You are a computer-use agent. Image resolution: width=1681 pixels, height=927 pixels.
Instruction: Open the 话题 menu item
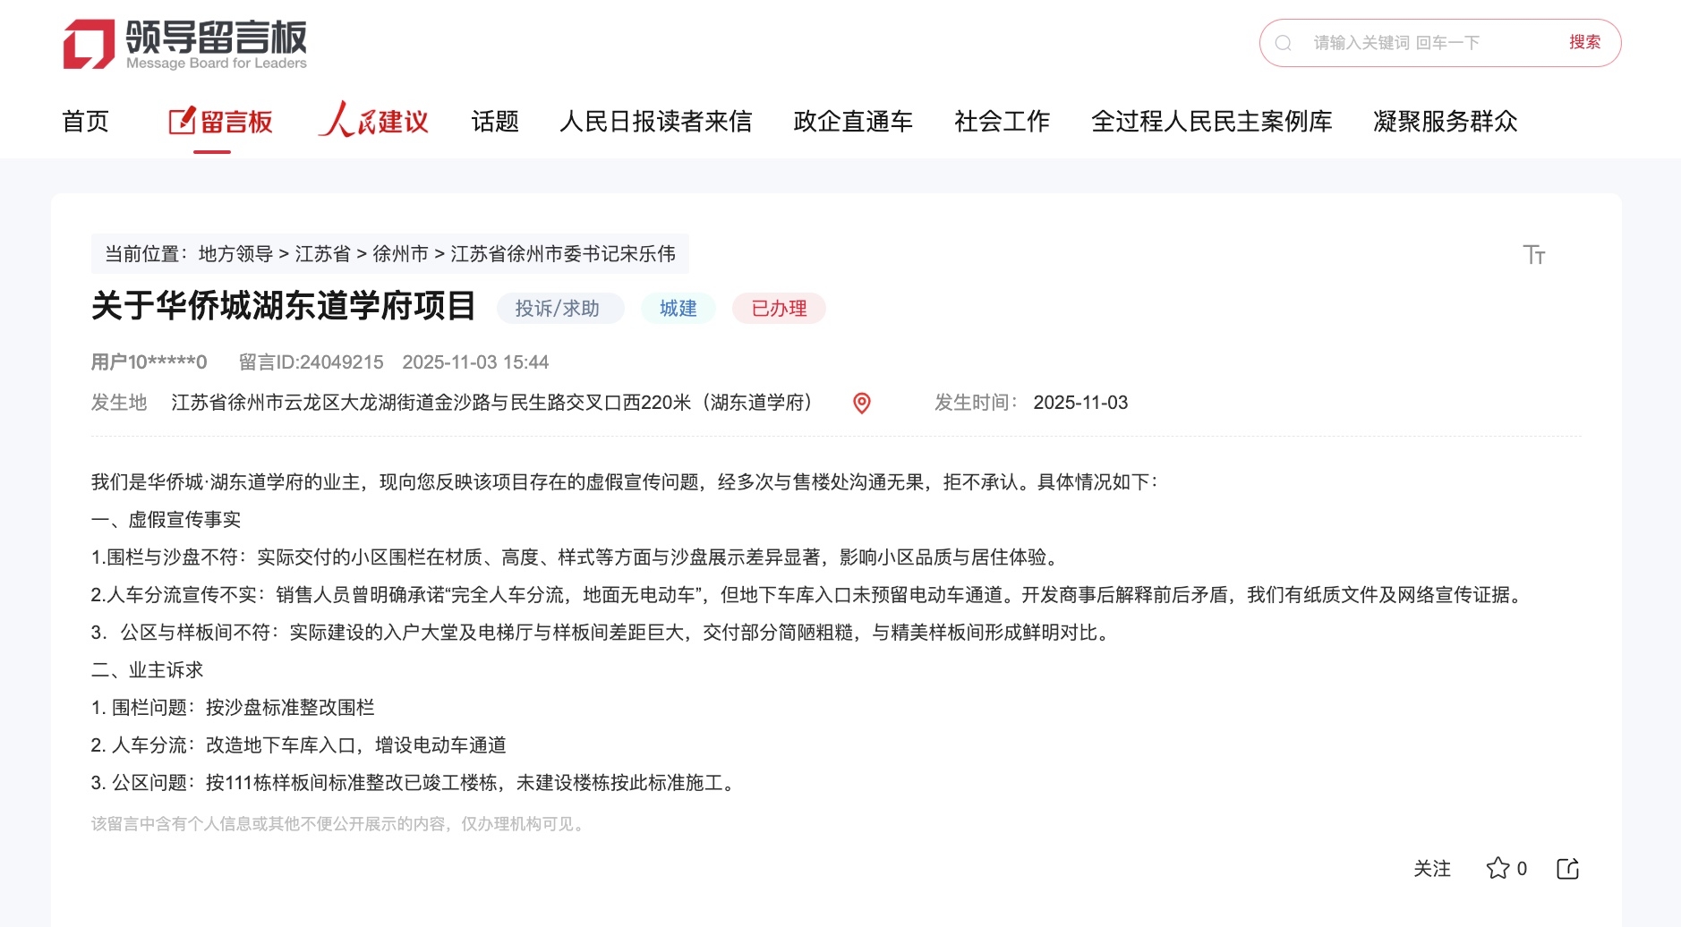(x=495, y=121)
